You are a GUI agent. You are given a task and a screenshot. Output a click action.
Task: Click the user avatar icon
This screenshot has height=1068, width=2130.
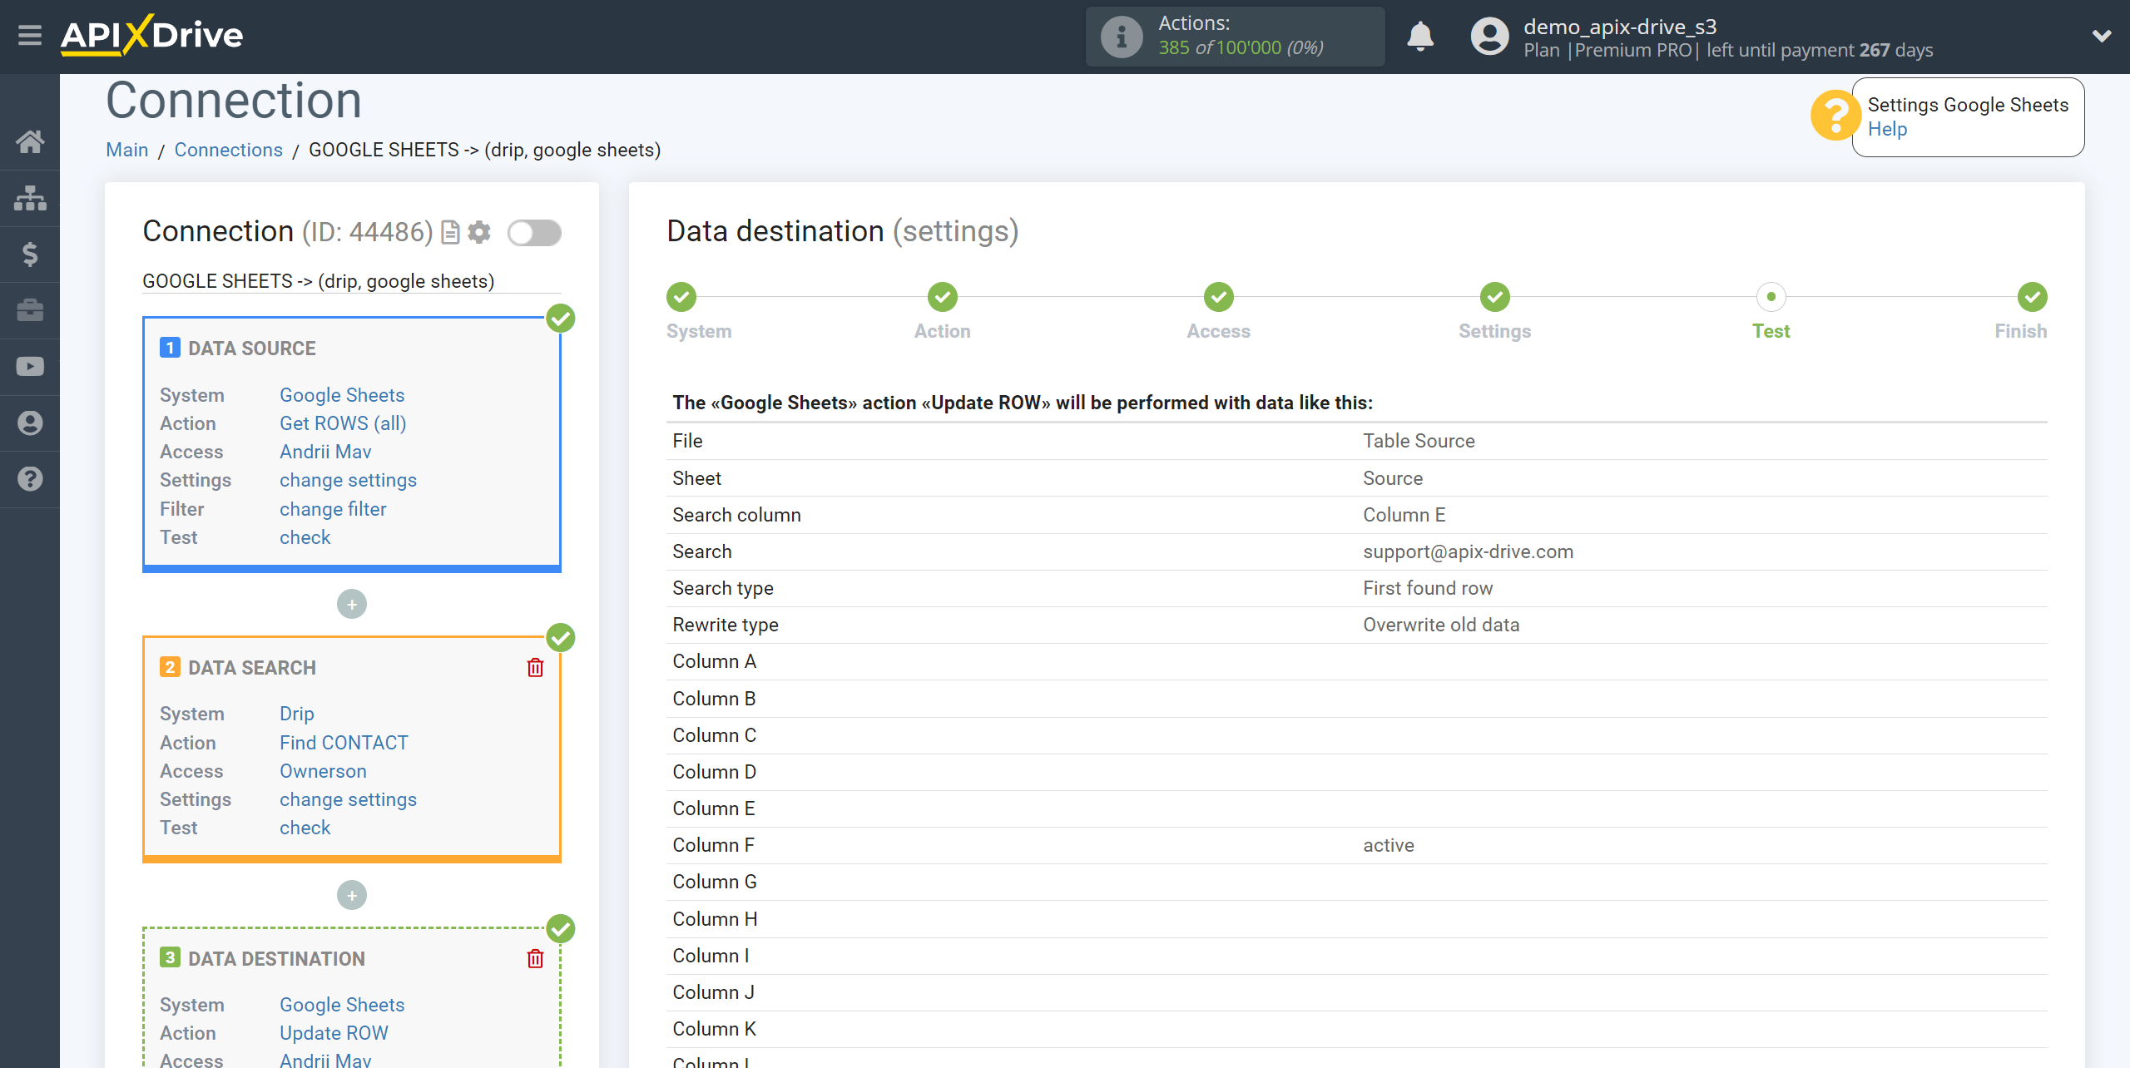(1489, 37)
